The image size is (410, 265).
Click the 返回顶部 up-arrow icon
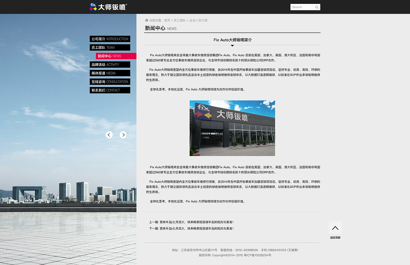(335, 227)
